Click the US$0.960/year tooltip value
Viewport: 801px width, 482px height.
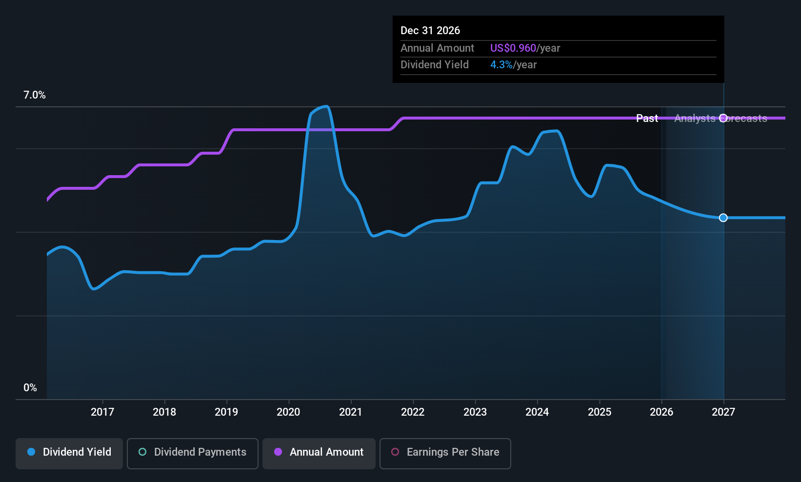click(x=525, y=48)
